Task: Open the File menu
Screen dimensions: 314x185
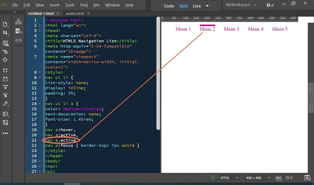Action: click(x=15, y=5)
